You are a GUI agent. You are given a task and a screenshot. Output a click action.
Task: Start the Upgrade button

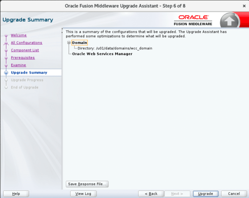pyautogui.click(x=206, y=194)
